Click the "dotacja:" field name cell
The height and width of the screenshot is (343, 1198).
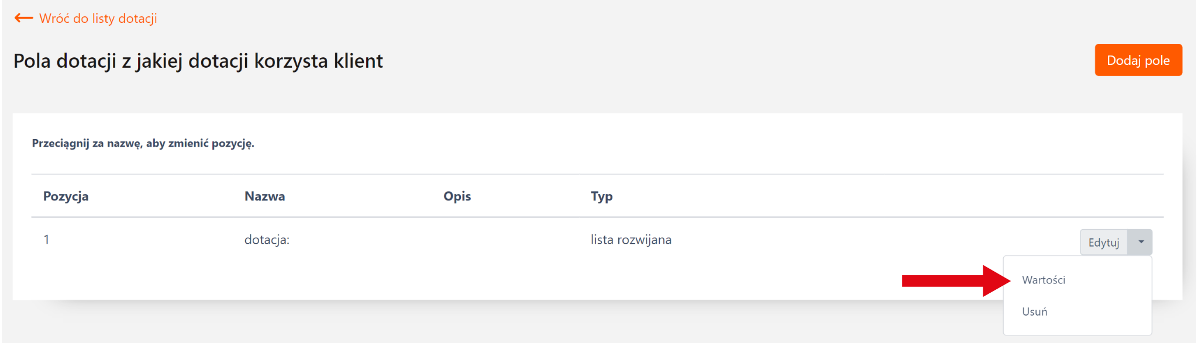tap(267, 240)
